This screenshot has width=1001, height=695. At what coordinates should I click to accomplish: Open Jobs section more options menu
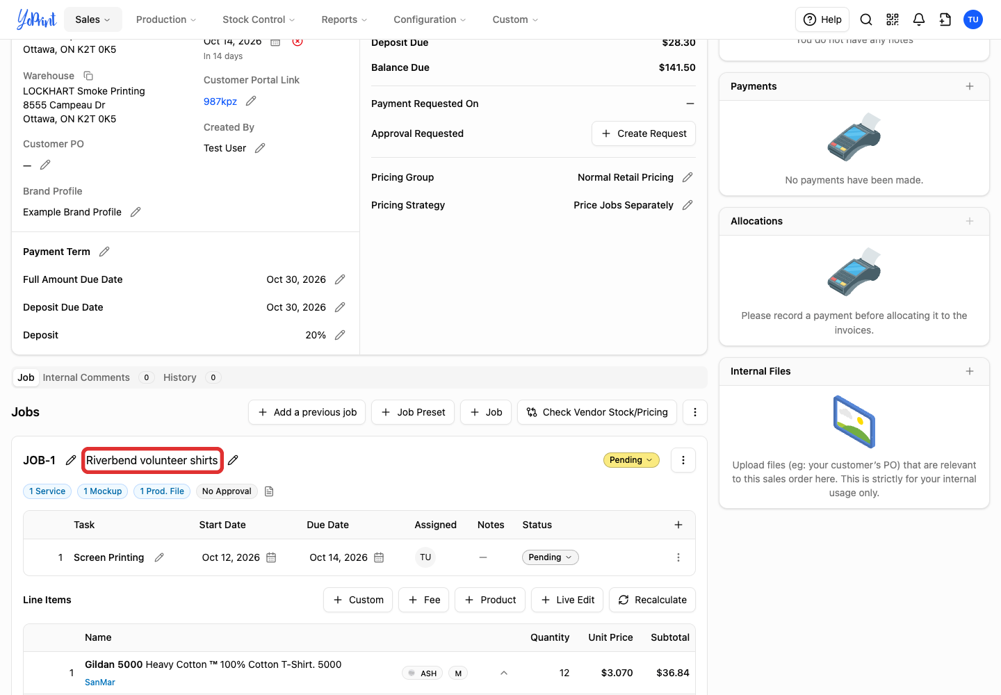695,412
